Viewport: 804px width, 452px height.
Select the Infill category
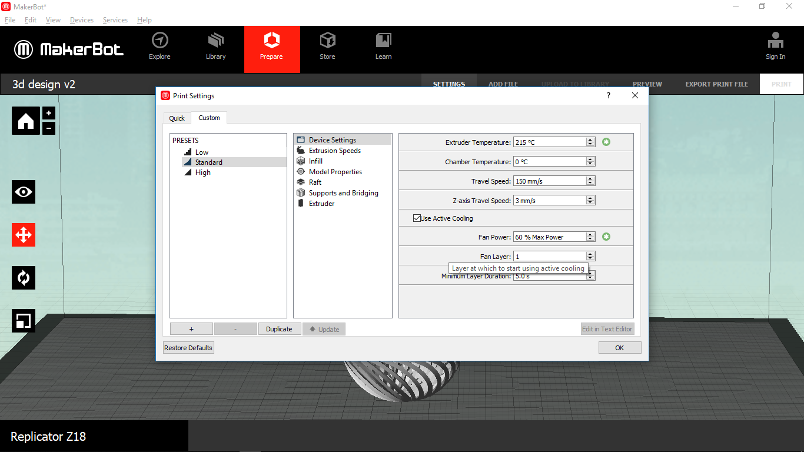tap(343, 161)
